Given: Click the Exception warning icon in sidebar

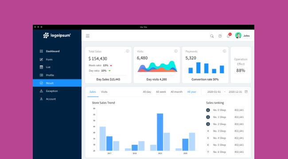Looking at the screenshot, I should coord(41,91).
